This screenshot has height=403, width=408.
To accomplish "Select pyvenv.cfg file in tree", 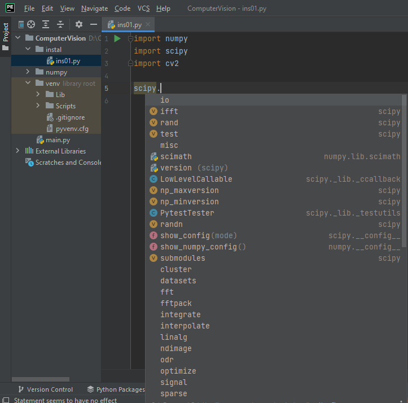I will click(x=56, y=129).
